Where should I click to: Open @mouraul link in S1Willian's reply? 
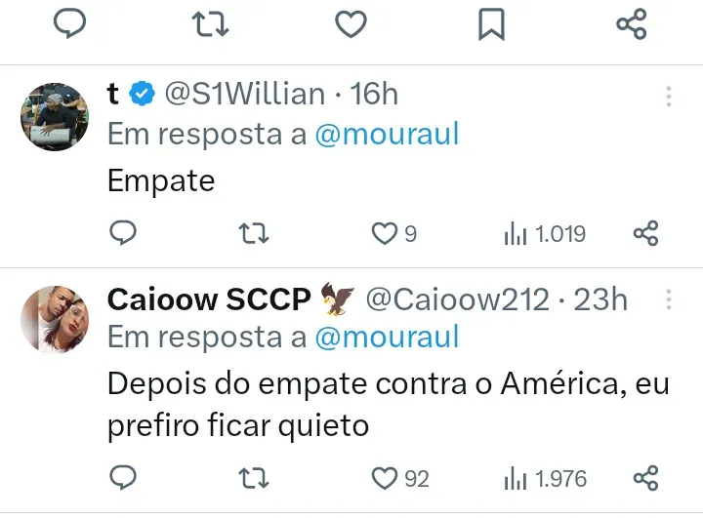click(388, 134)
